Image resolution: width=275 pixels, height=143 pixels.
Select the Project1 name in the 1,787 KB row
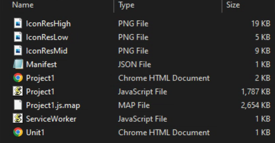click(40, 92)
